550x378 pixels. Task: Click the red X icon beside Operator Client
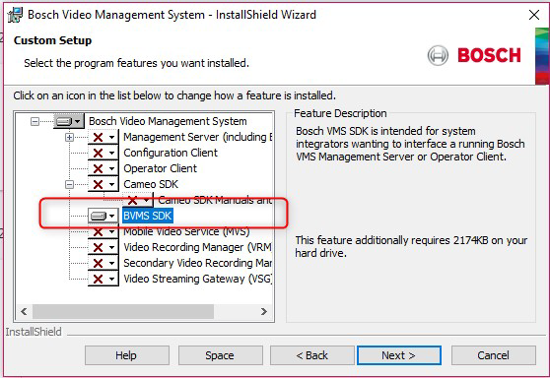click(99, 168)
